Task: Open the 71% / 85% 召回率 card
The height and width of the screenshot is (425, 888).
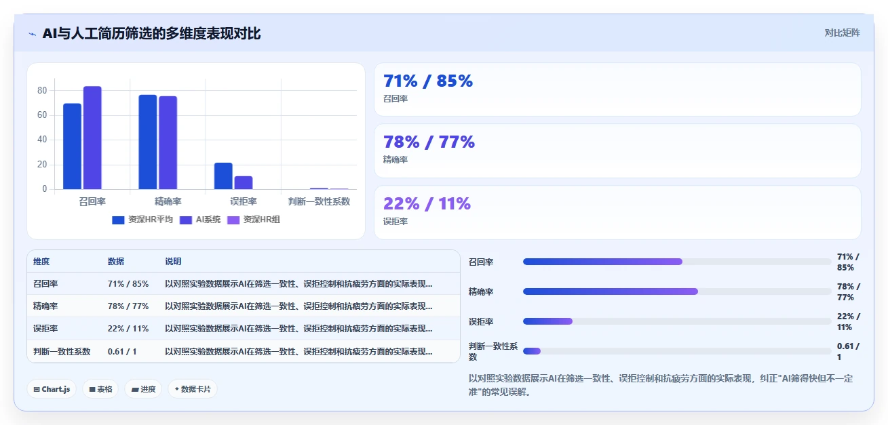Action: click(617, 89)
